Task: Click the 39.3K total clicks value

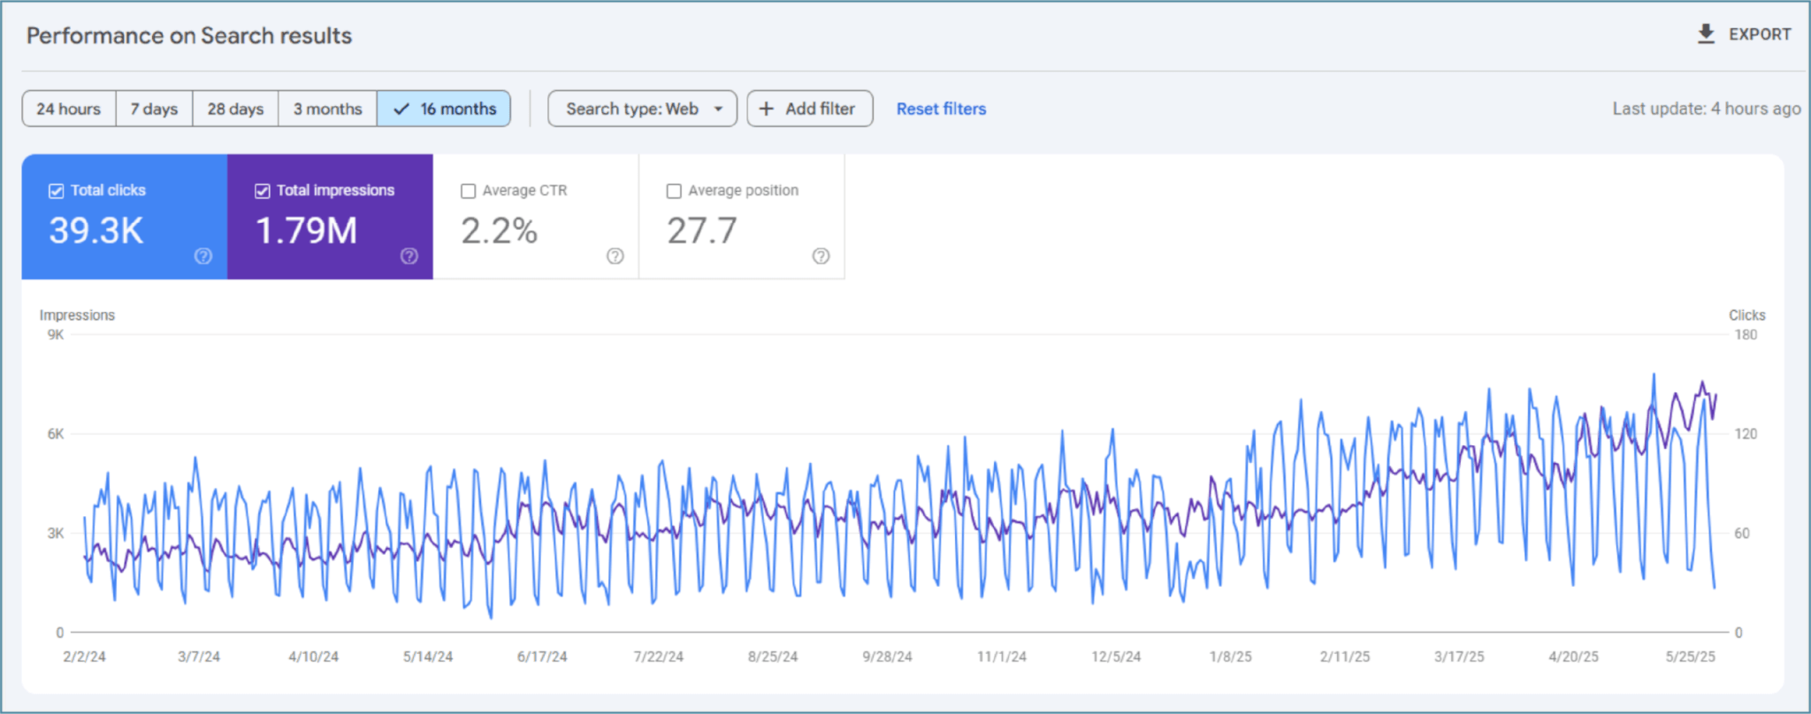Action: click(x=96, y=232)
